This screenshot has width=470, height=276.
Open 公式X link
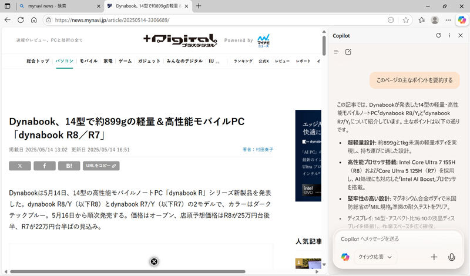pyautogui.click(x=264, y=61)
